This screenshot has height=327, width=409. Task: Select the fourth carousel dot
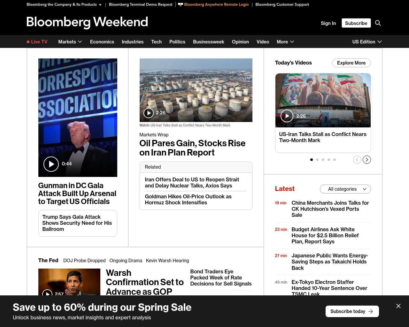(329, 160)
